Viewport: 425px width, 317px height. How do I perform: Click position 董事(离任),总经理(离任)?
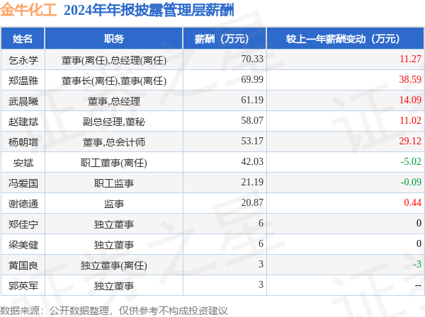(x=114, y=60)
